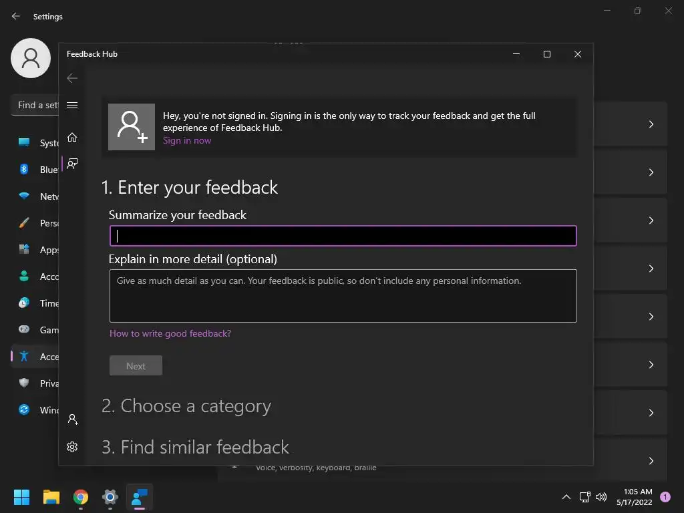Open Accounts in Settings sidebar
This screenshot has height=513, width=684.
(35, 277)
